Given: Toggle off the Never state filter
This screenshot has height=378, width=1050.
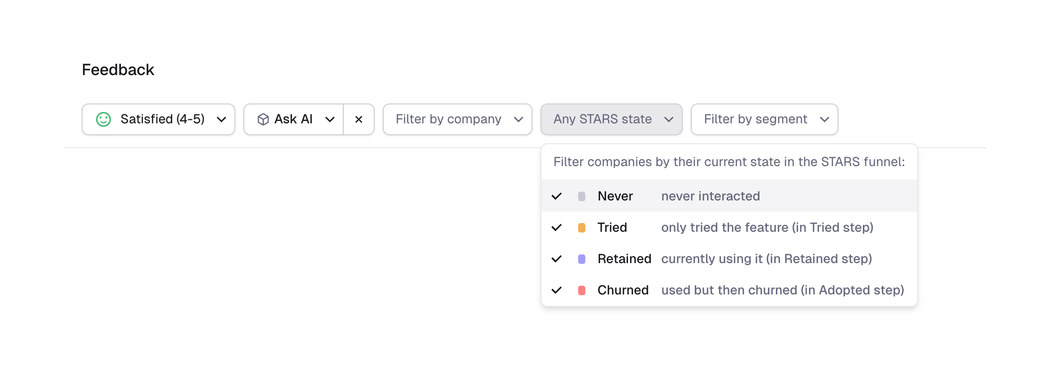Looking at the screenshot, I should 616,196.
